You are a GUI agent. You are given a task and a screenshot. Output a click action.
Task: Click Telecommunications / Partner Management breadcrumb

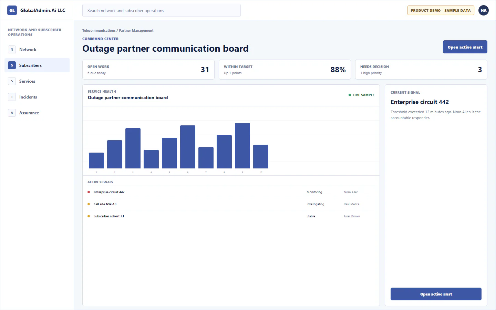[118, 31]
